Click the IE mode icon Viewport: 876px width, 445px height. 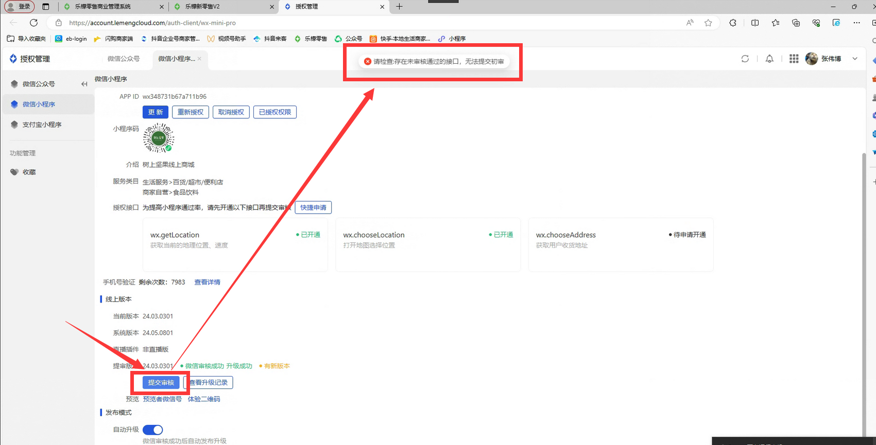(836, 23)
